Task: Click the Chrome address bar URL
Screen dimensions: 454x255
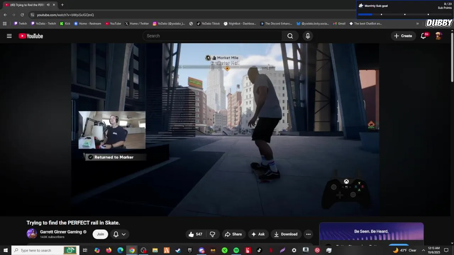Action: [65, 15]
